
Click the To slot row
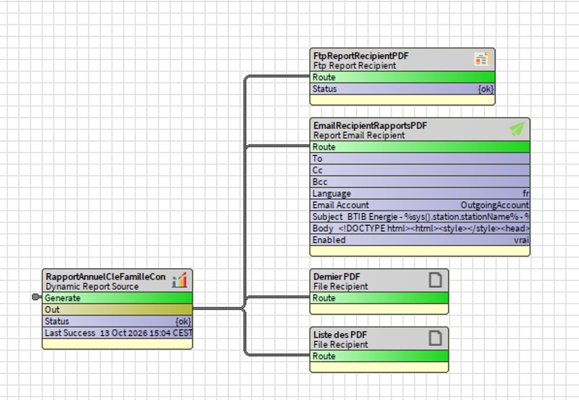point(420,159)
